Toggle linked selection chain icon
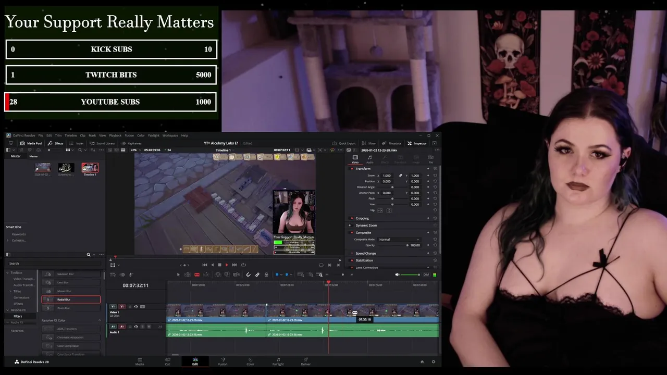The height and width of the screenshot is (375, 667). (257, 274)
